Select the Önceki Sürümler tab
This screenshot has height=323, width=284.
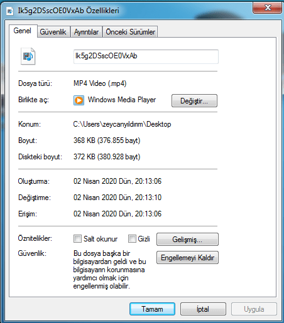tap(130, 32)
